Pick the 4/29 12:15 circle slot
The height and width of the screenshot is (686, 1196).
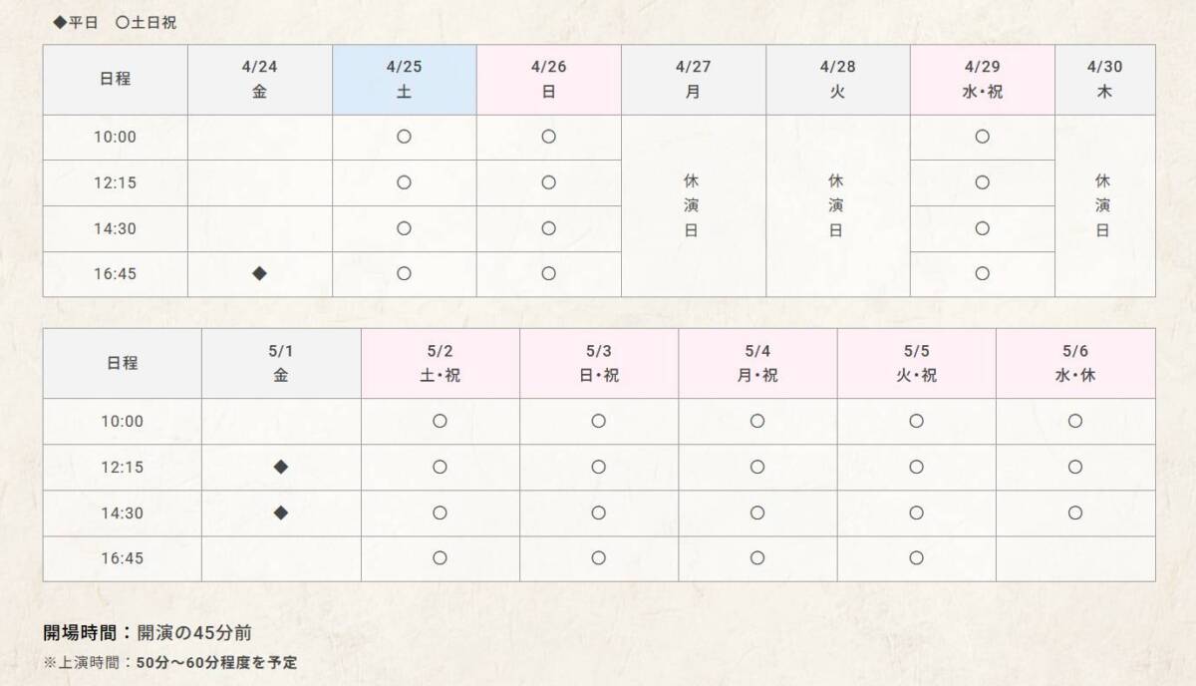982,182
